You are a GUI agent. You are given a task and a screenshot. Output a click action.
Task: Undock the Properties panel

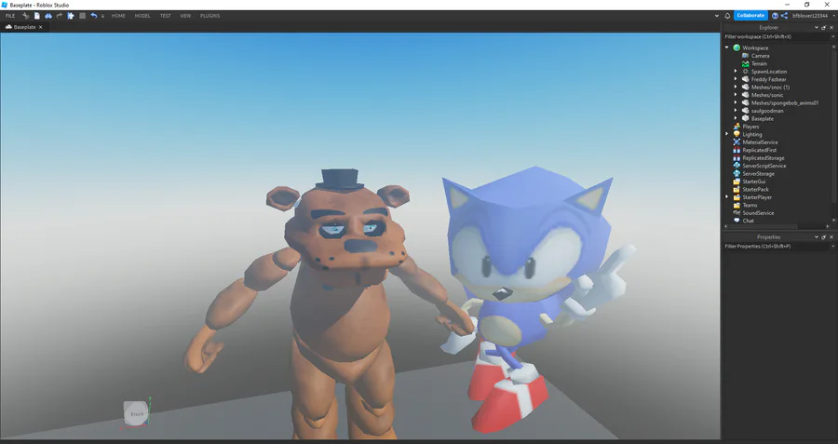pos(824,236)
